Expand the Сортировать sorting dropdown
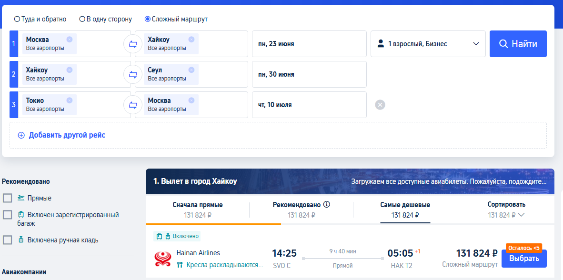The height and width of the screenshot is (280, 563). pos(506,210)
